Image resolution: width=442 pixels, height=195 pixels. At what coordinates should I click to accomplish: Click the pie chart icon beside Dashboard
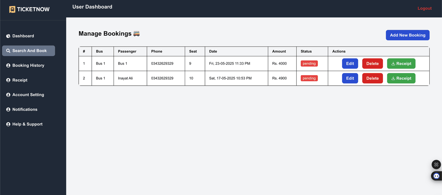coord(8,36)
